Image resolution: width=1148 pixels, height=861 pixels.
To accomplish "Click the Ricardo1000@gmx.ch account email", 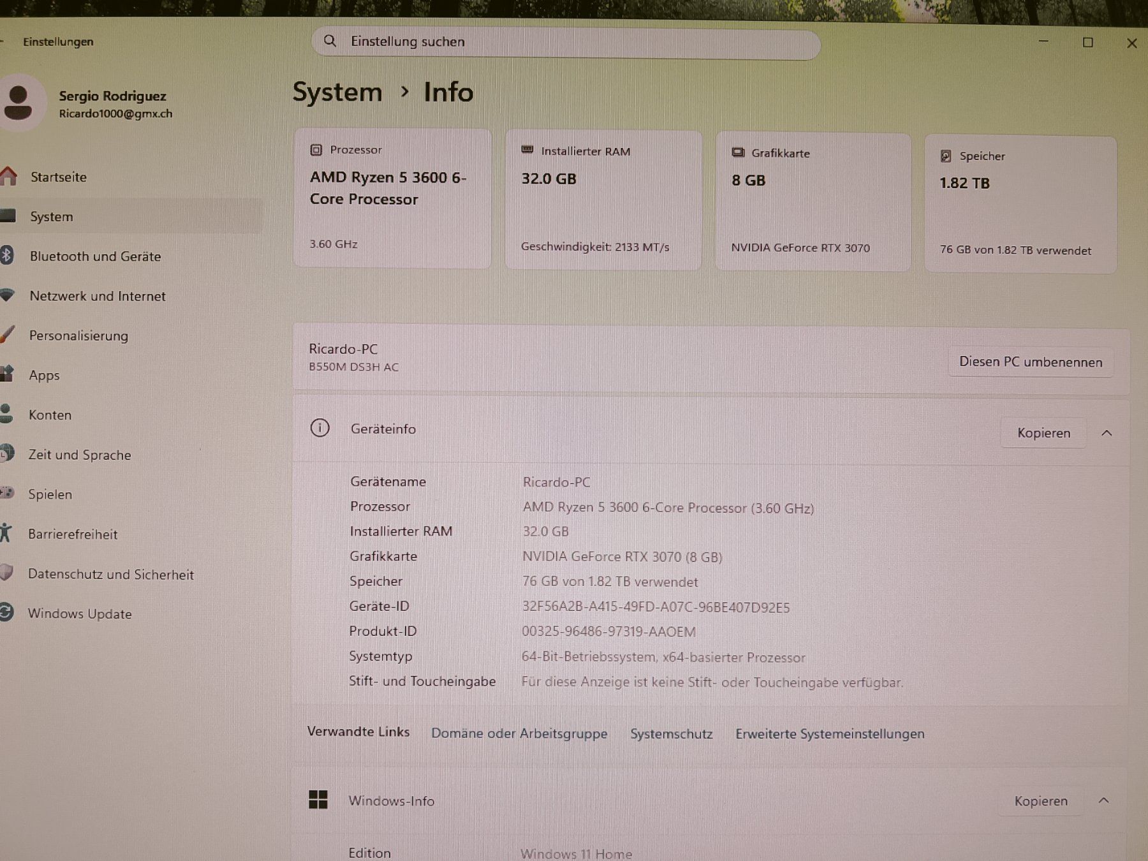I will (115, 114).
